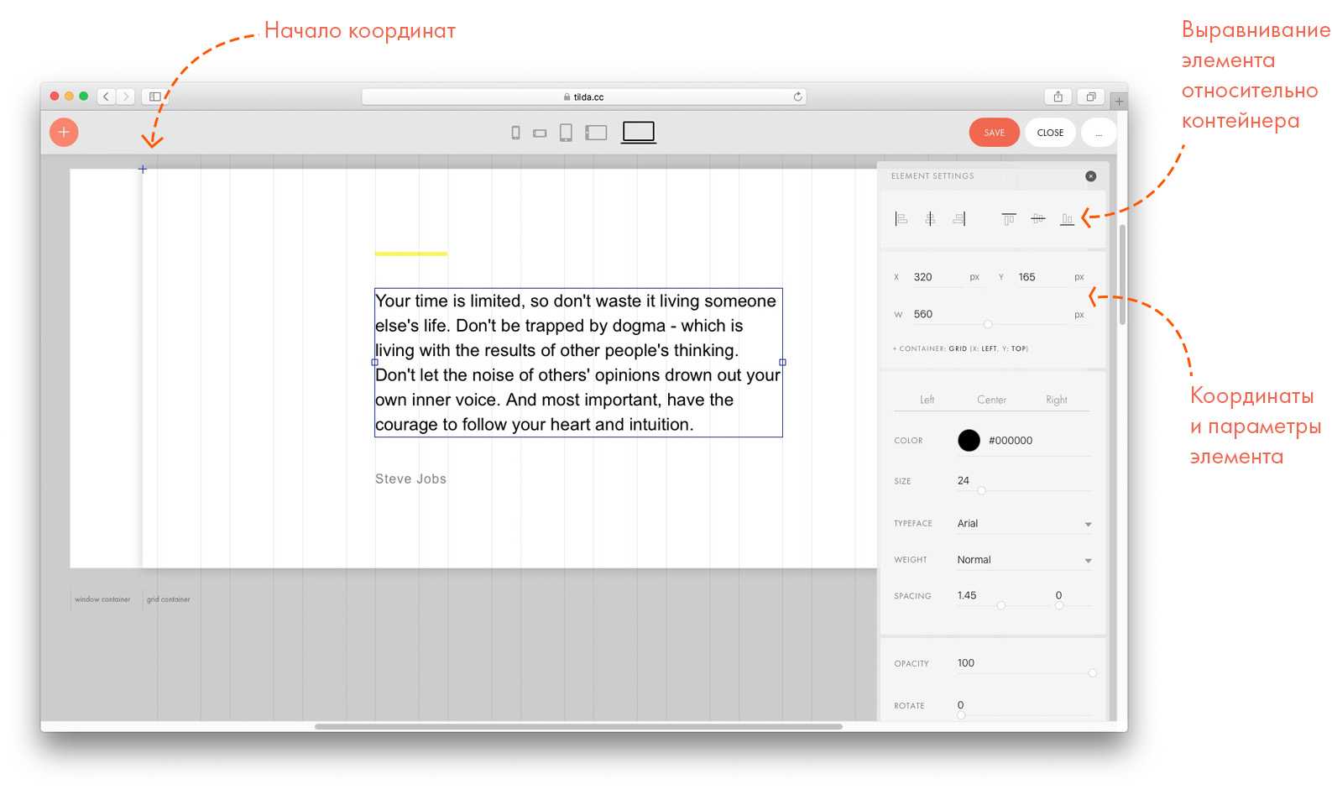Screen dimensions: 1332x790
Task: Switch to mobile portrait screen view
Action: [x=515, y=133]
